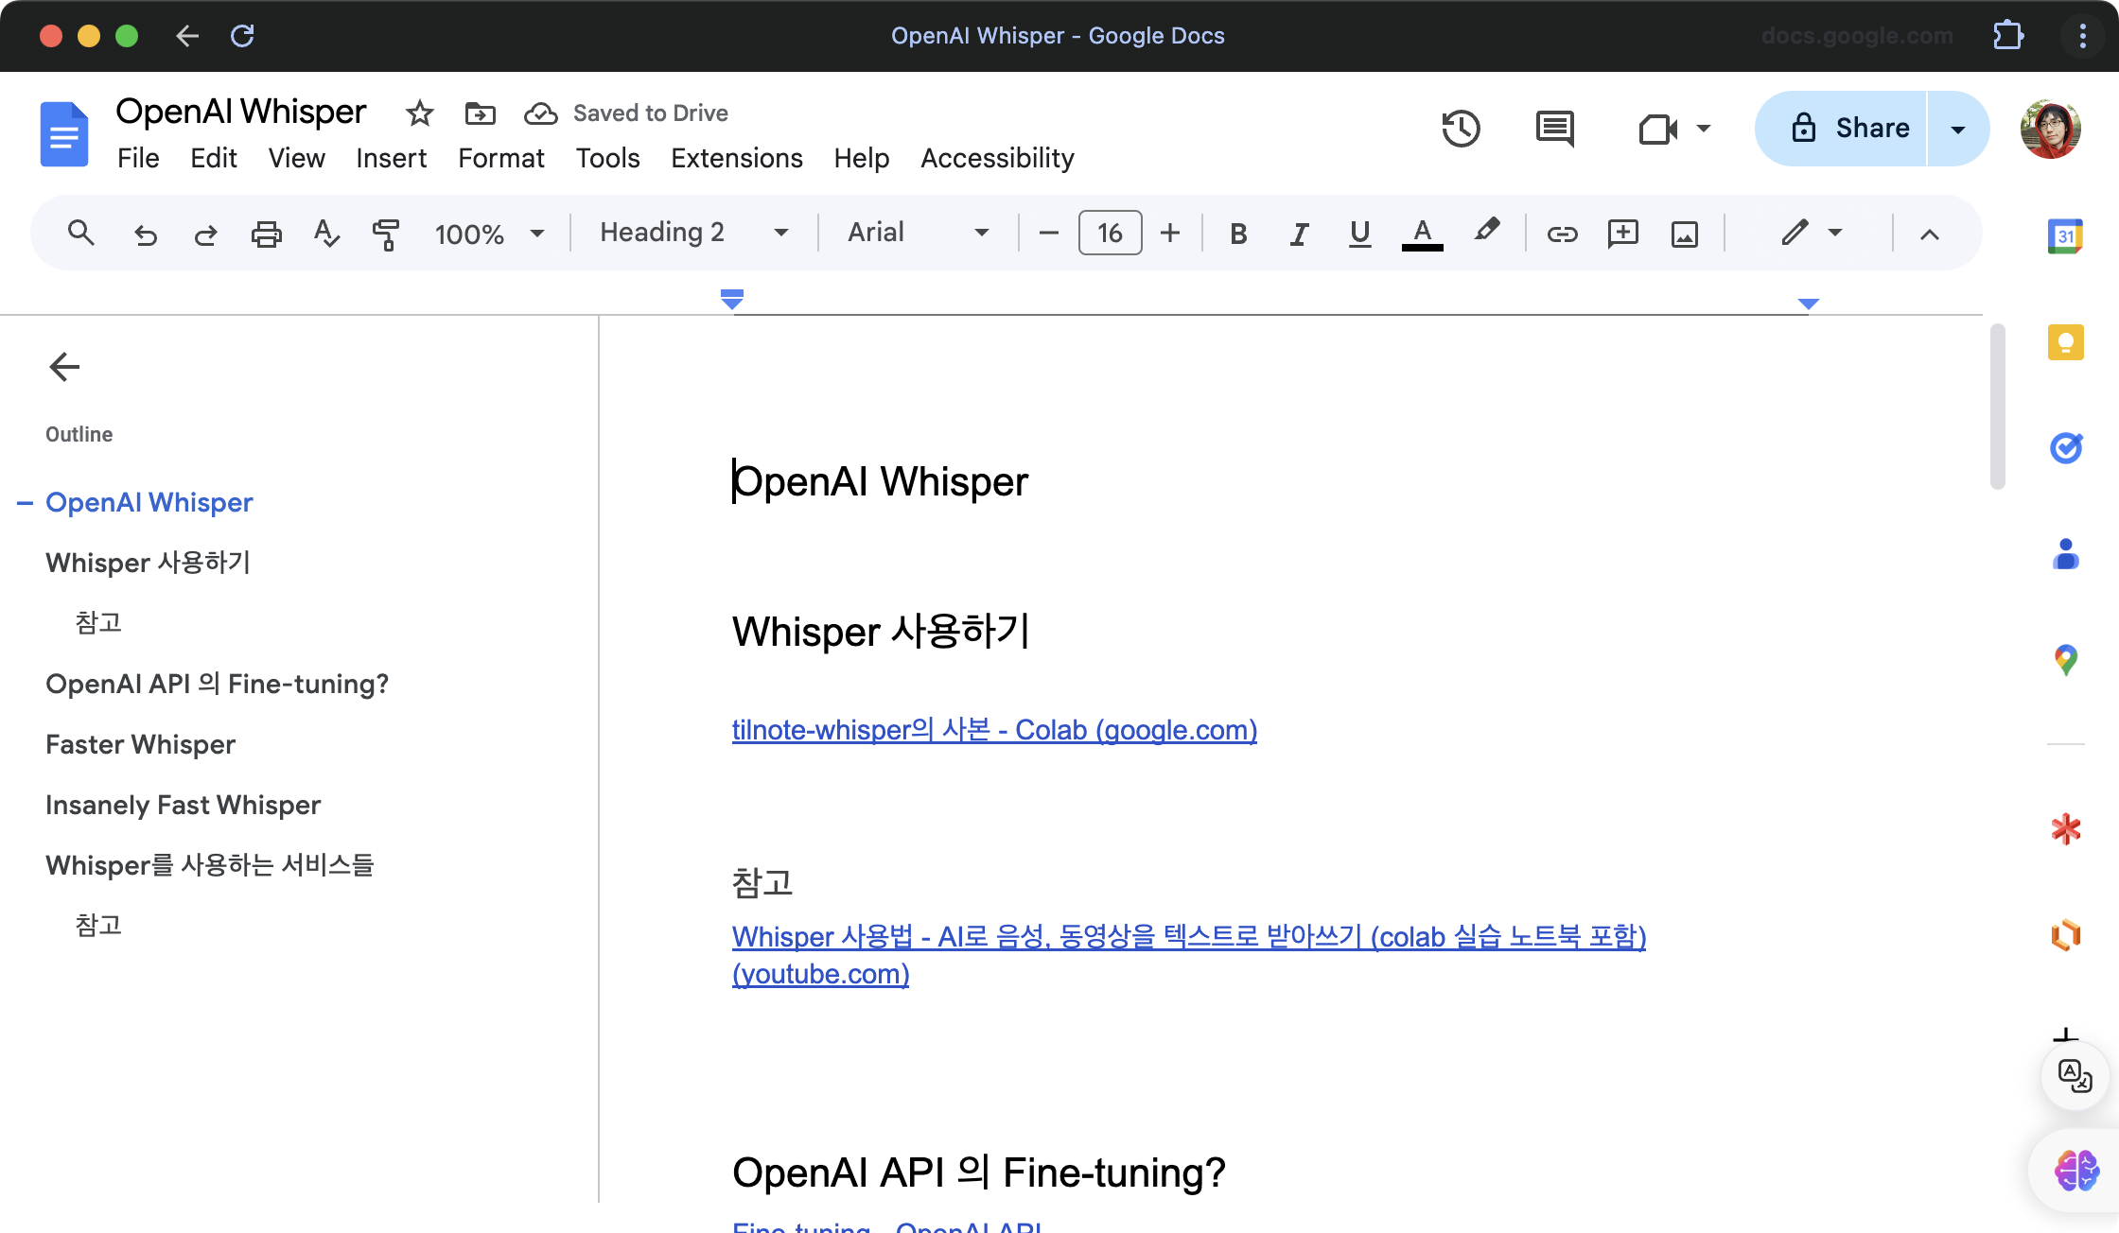Open the show all comments icon

(x=1554, y=129)
